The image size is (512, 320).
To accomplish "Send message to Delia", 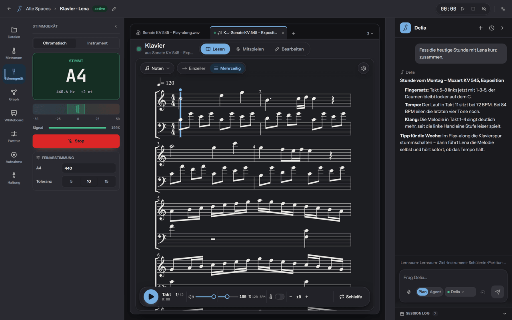I will [498, 292].
